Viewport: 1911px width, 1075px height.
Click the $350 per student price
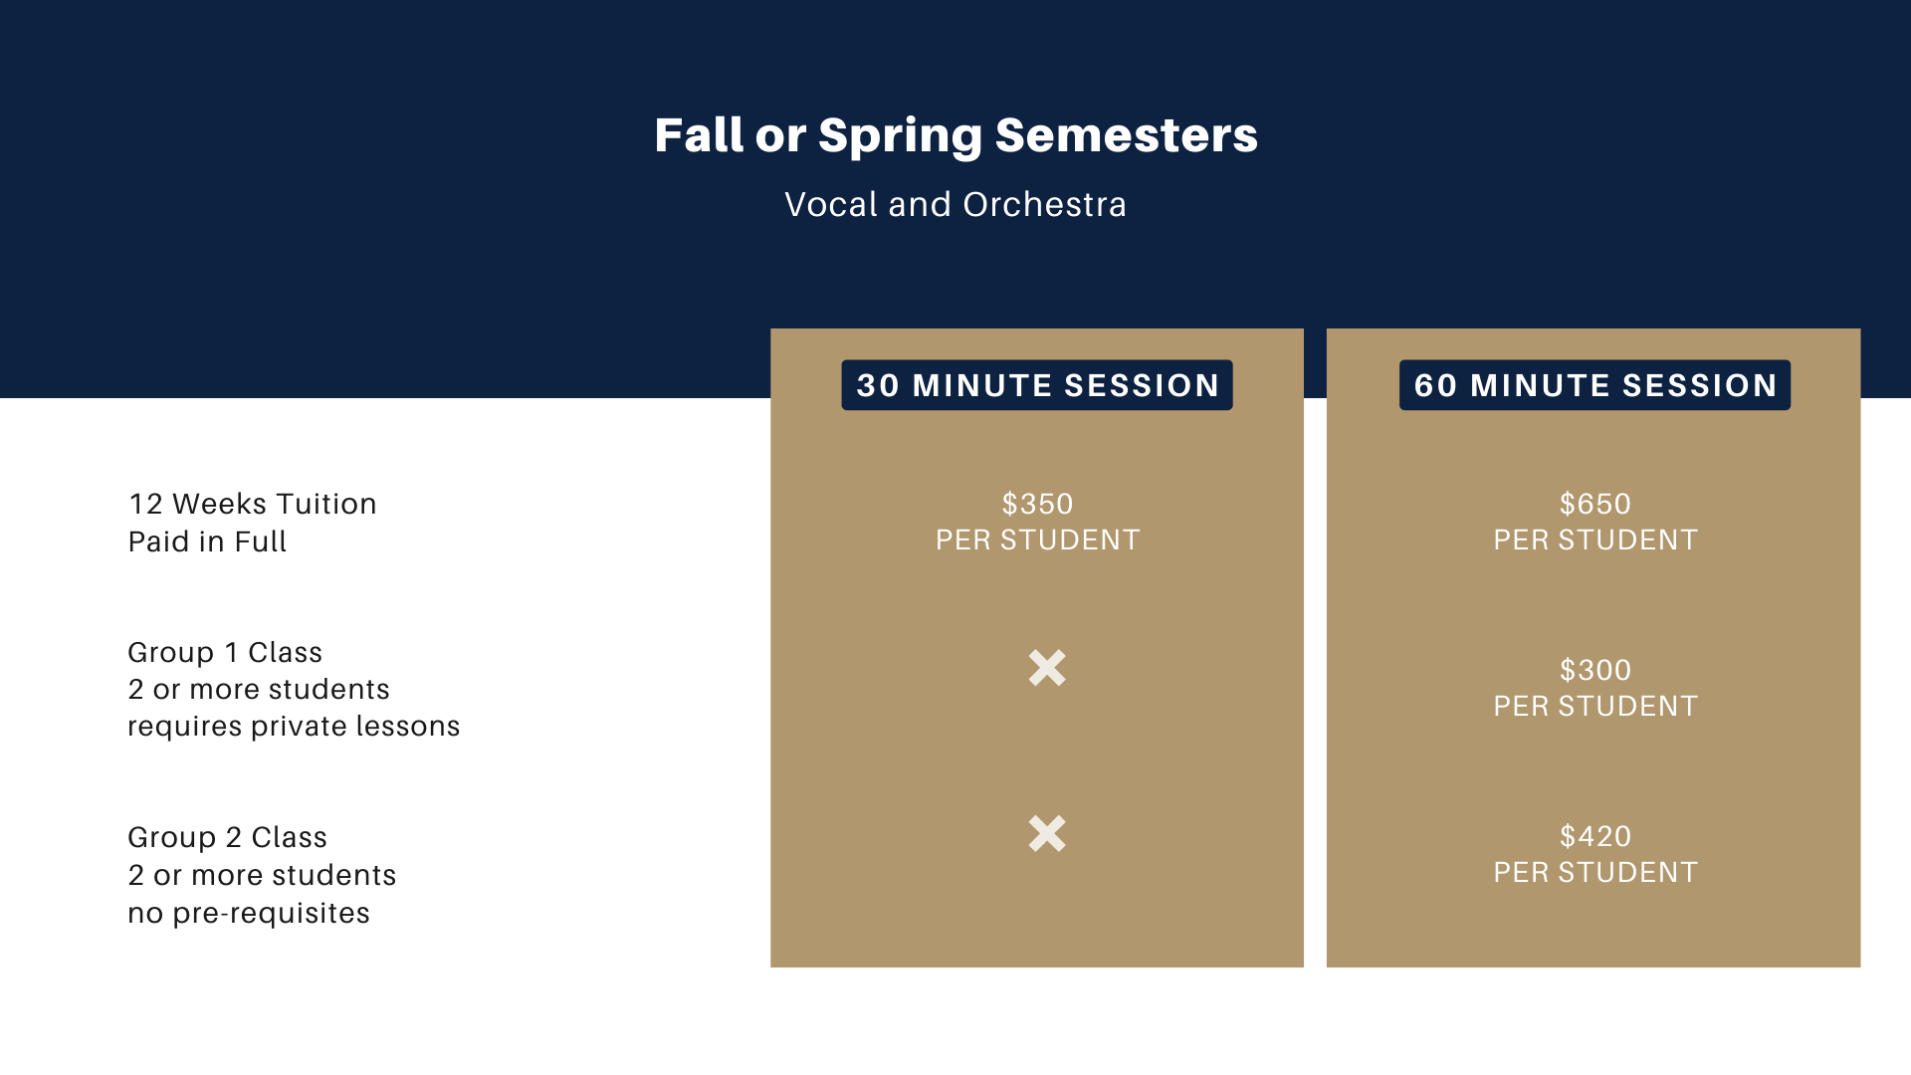1037,522
